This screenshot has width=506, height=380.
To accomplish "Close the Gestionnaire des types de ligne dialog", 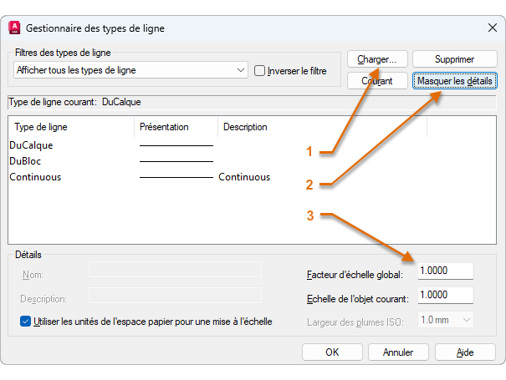I will [x=492, y=28].
